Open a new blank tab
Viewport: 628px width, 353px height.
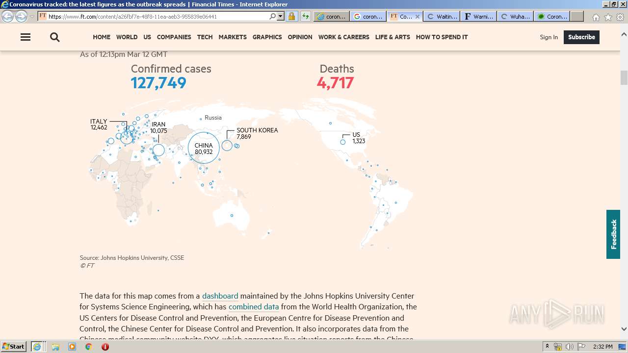(x=577, y=16)
